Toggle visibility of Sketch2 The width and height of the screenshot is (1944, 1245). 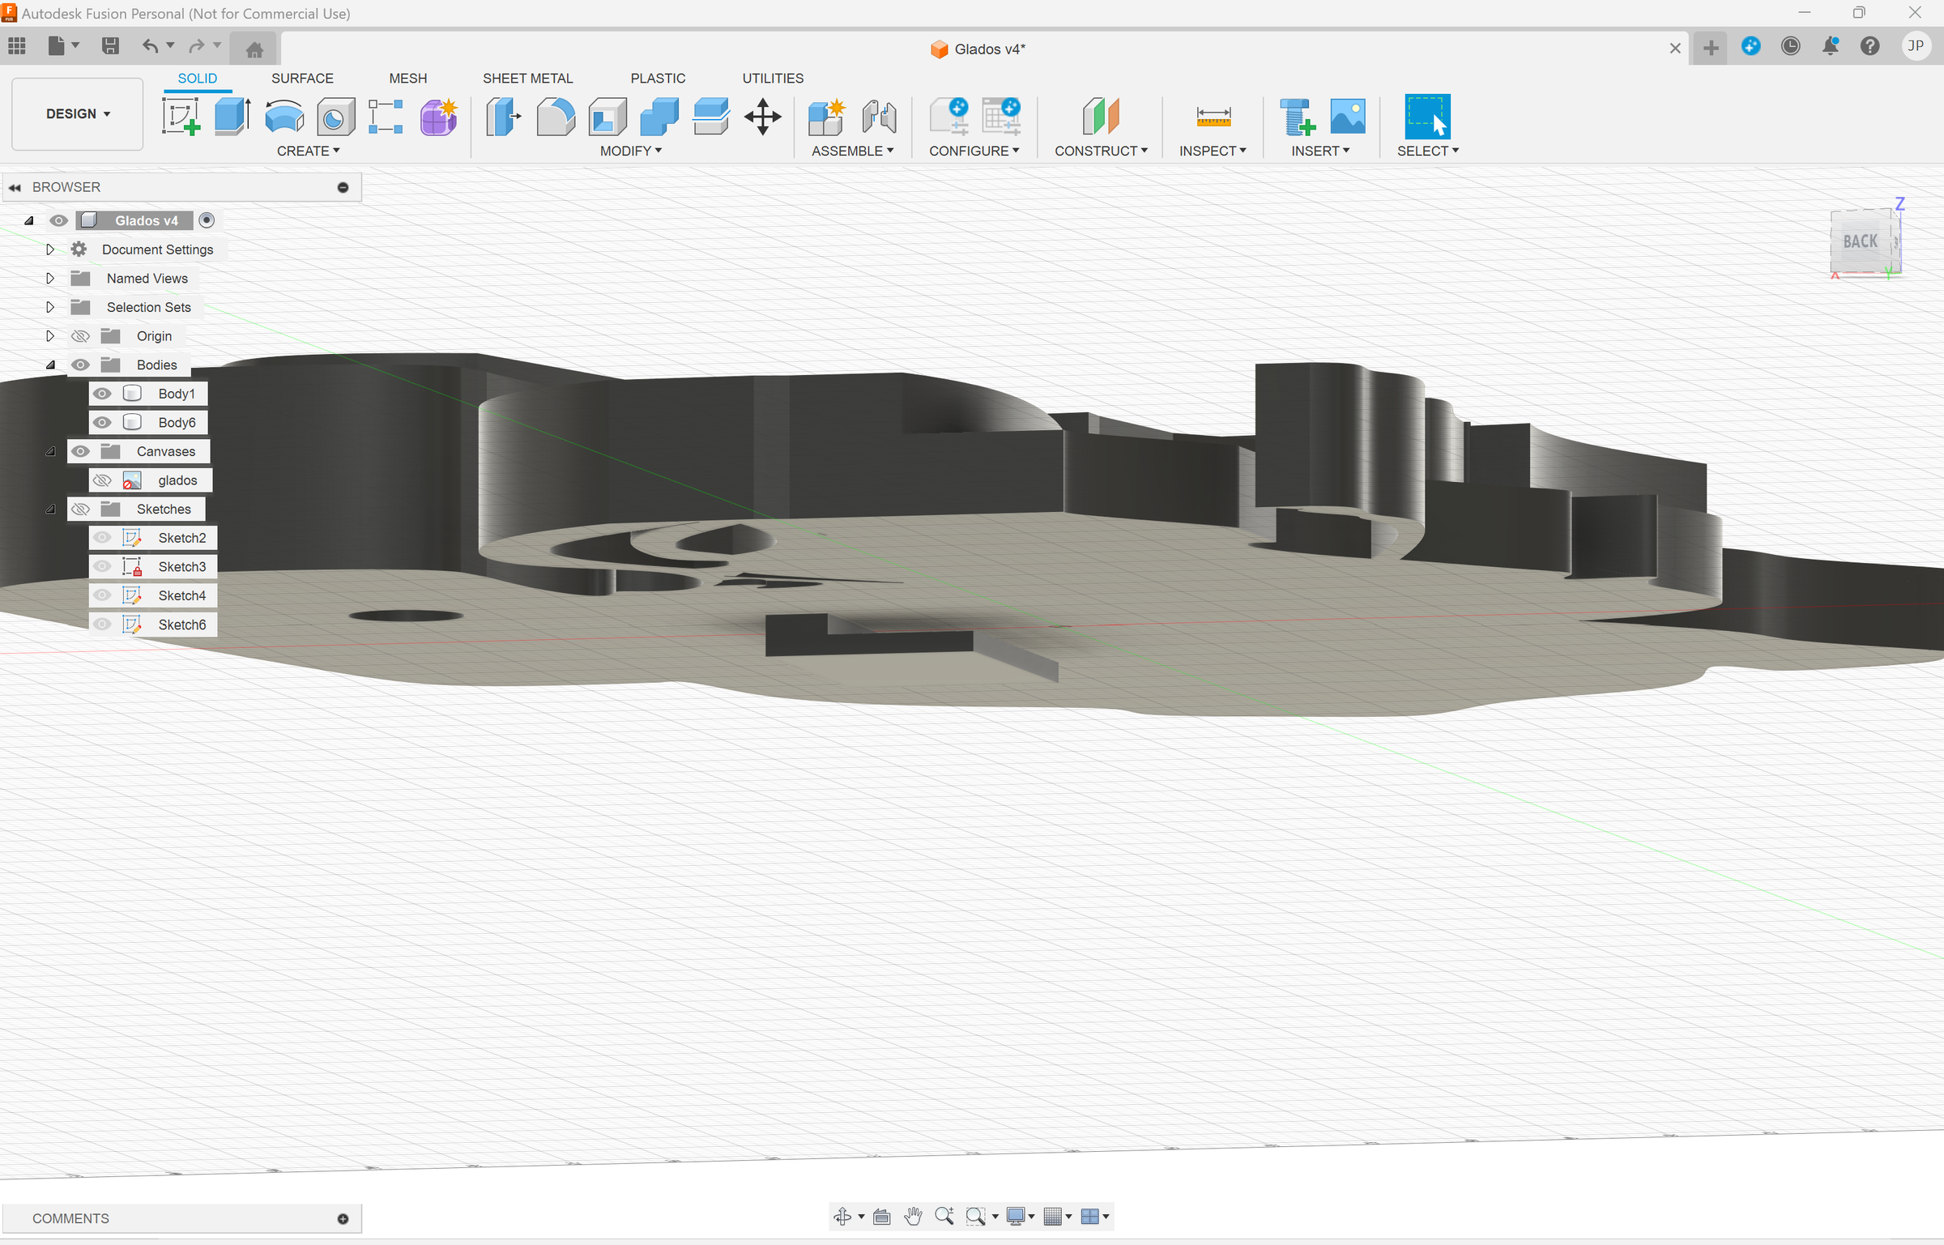click(x=102, y=538)
